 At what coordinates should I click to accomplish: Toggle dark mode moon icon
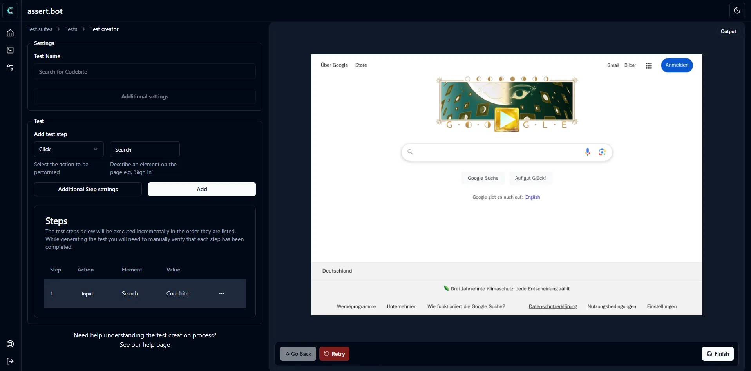(737, 11)
